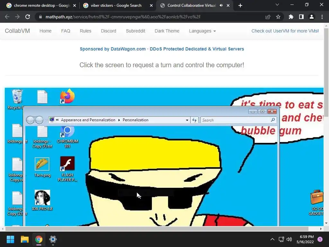
Task: Open the FAQ page
Action: (66, 31)
